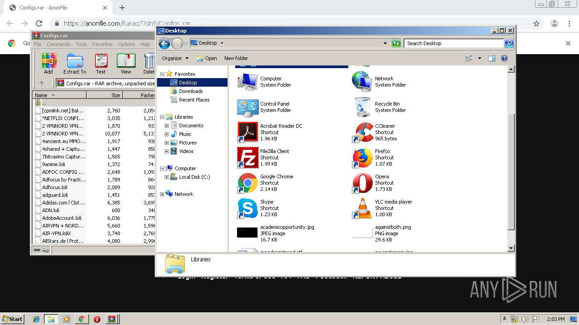Image resolution: width=579 pixels, height=325 pixels.
Task: Select the Computer system folder icon
Action: (x=248, y=82)
